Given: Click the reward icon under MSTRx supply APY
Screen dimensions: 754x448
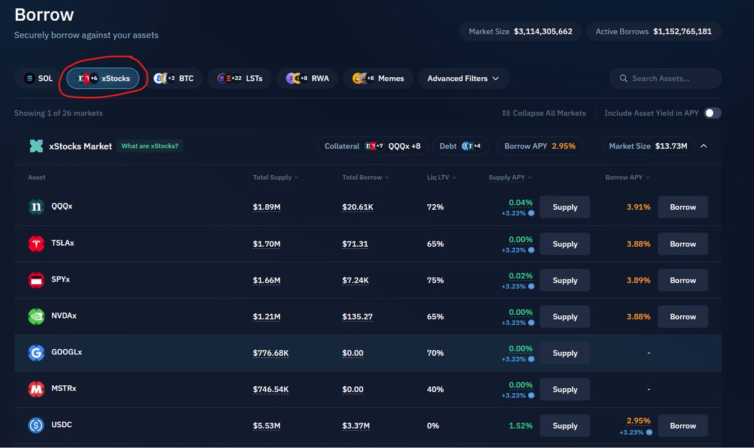Looking at the screenshot, I should [531, 396].
